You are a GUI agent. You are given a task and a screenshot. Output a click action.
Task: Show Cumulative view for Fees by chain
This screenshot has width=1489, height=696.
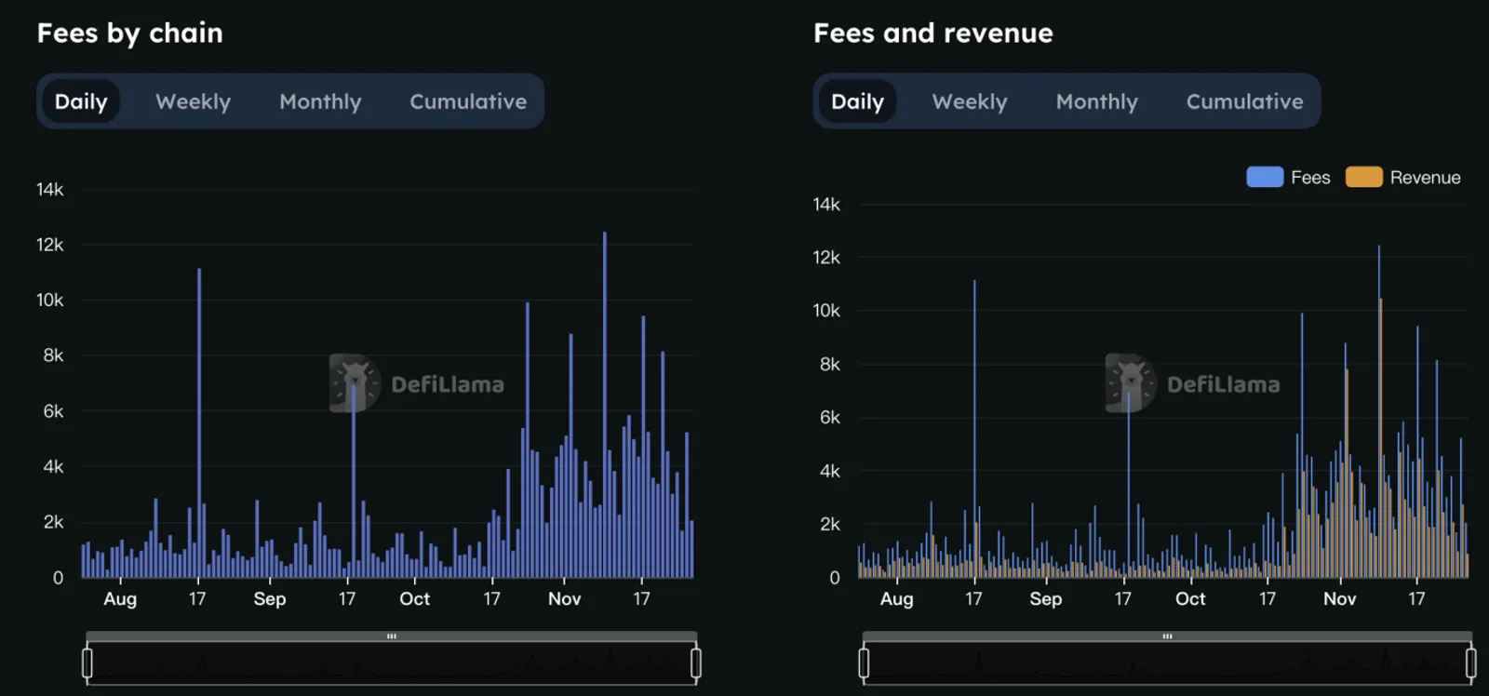coord(468,101)
